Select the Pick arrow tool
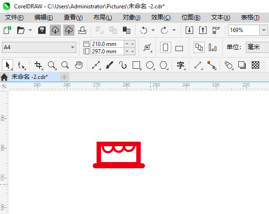This screenshot has height=214, width=269. coord(7,65)
